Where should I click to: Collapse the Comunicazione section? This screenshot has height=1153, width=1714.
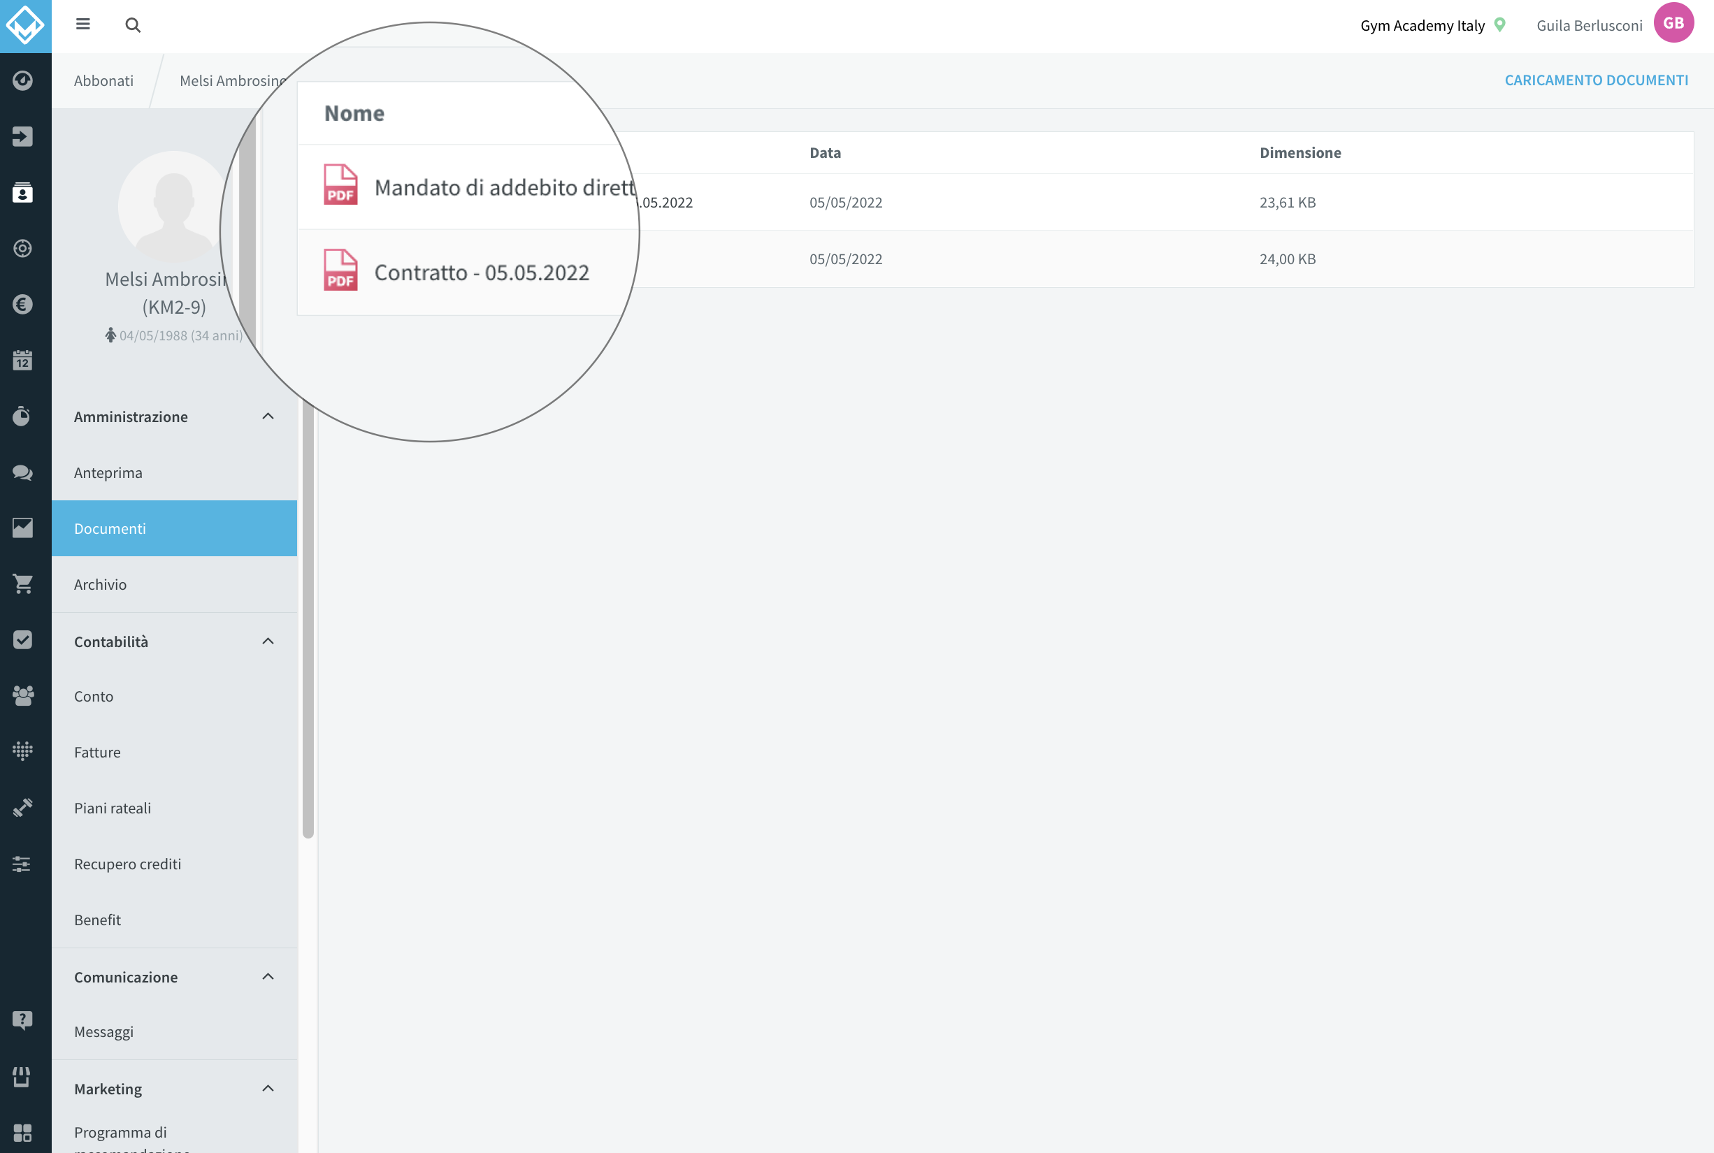(x=268, y=976)
